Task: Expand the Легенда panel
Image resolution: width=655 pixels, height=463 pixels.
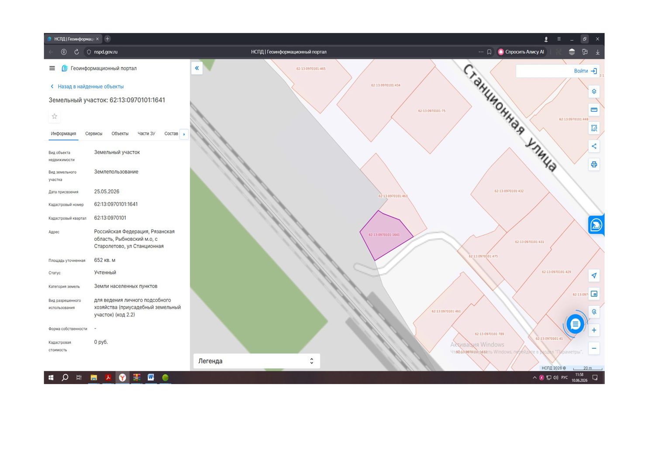Action: [x=257, y=361]
